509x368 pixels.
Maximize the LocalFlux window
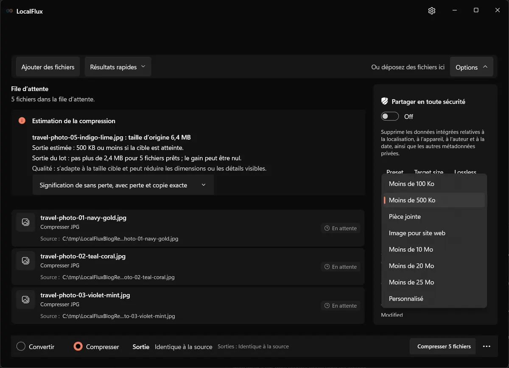coord(476,11)
